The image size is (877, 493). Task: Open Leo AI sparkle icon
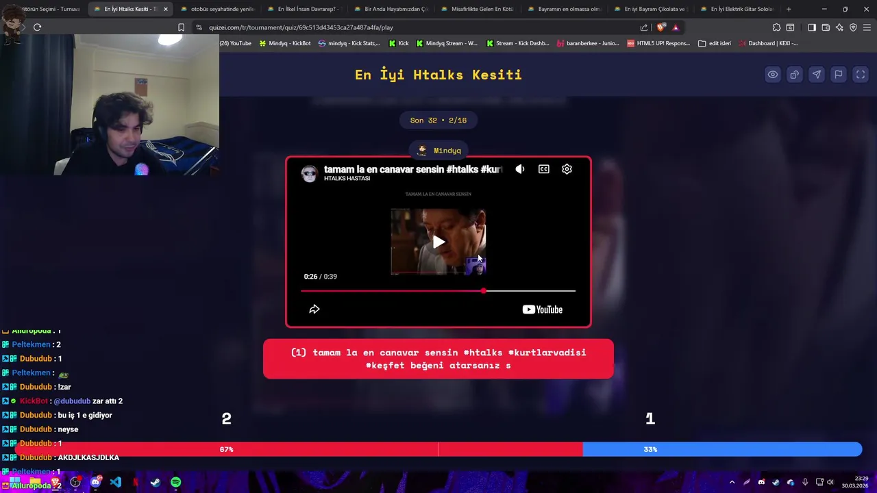[839, 27]
